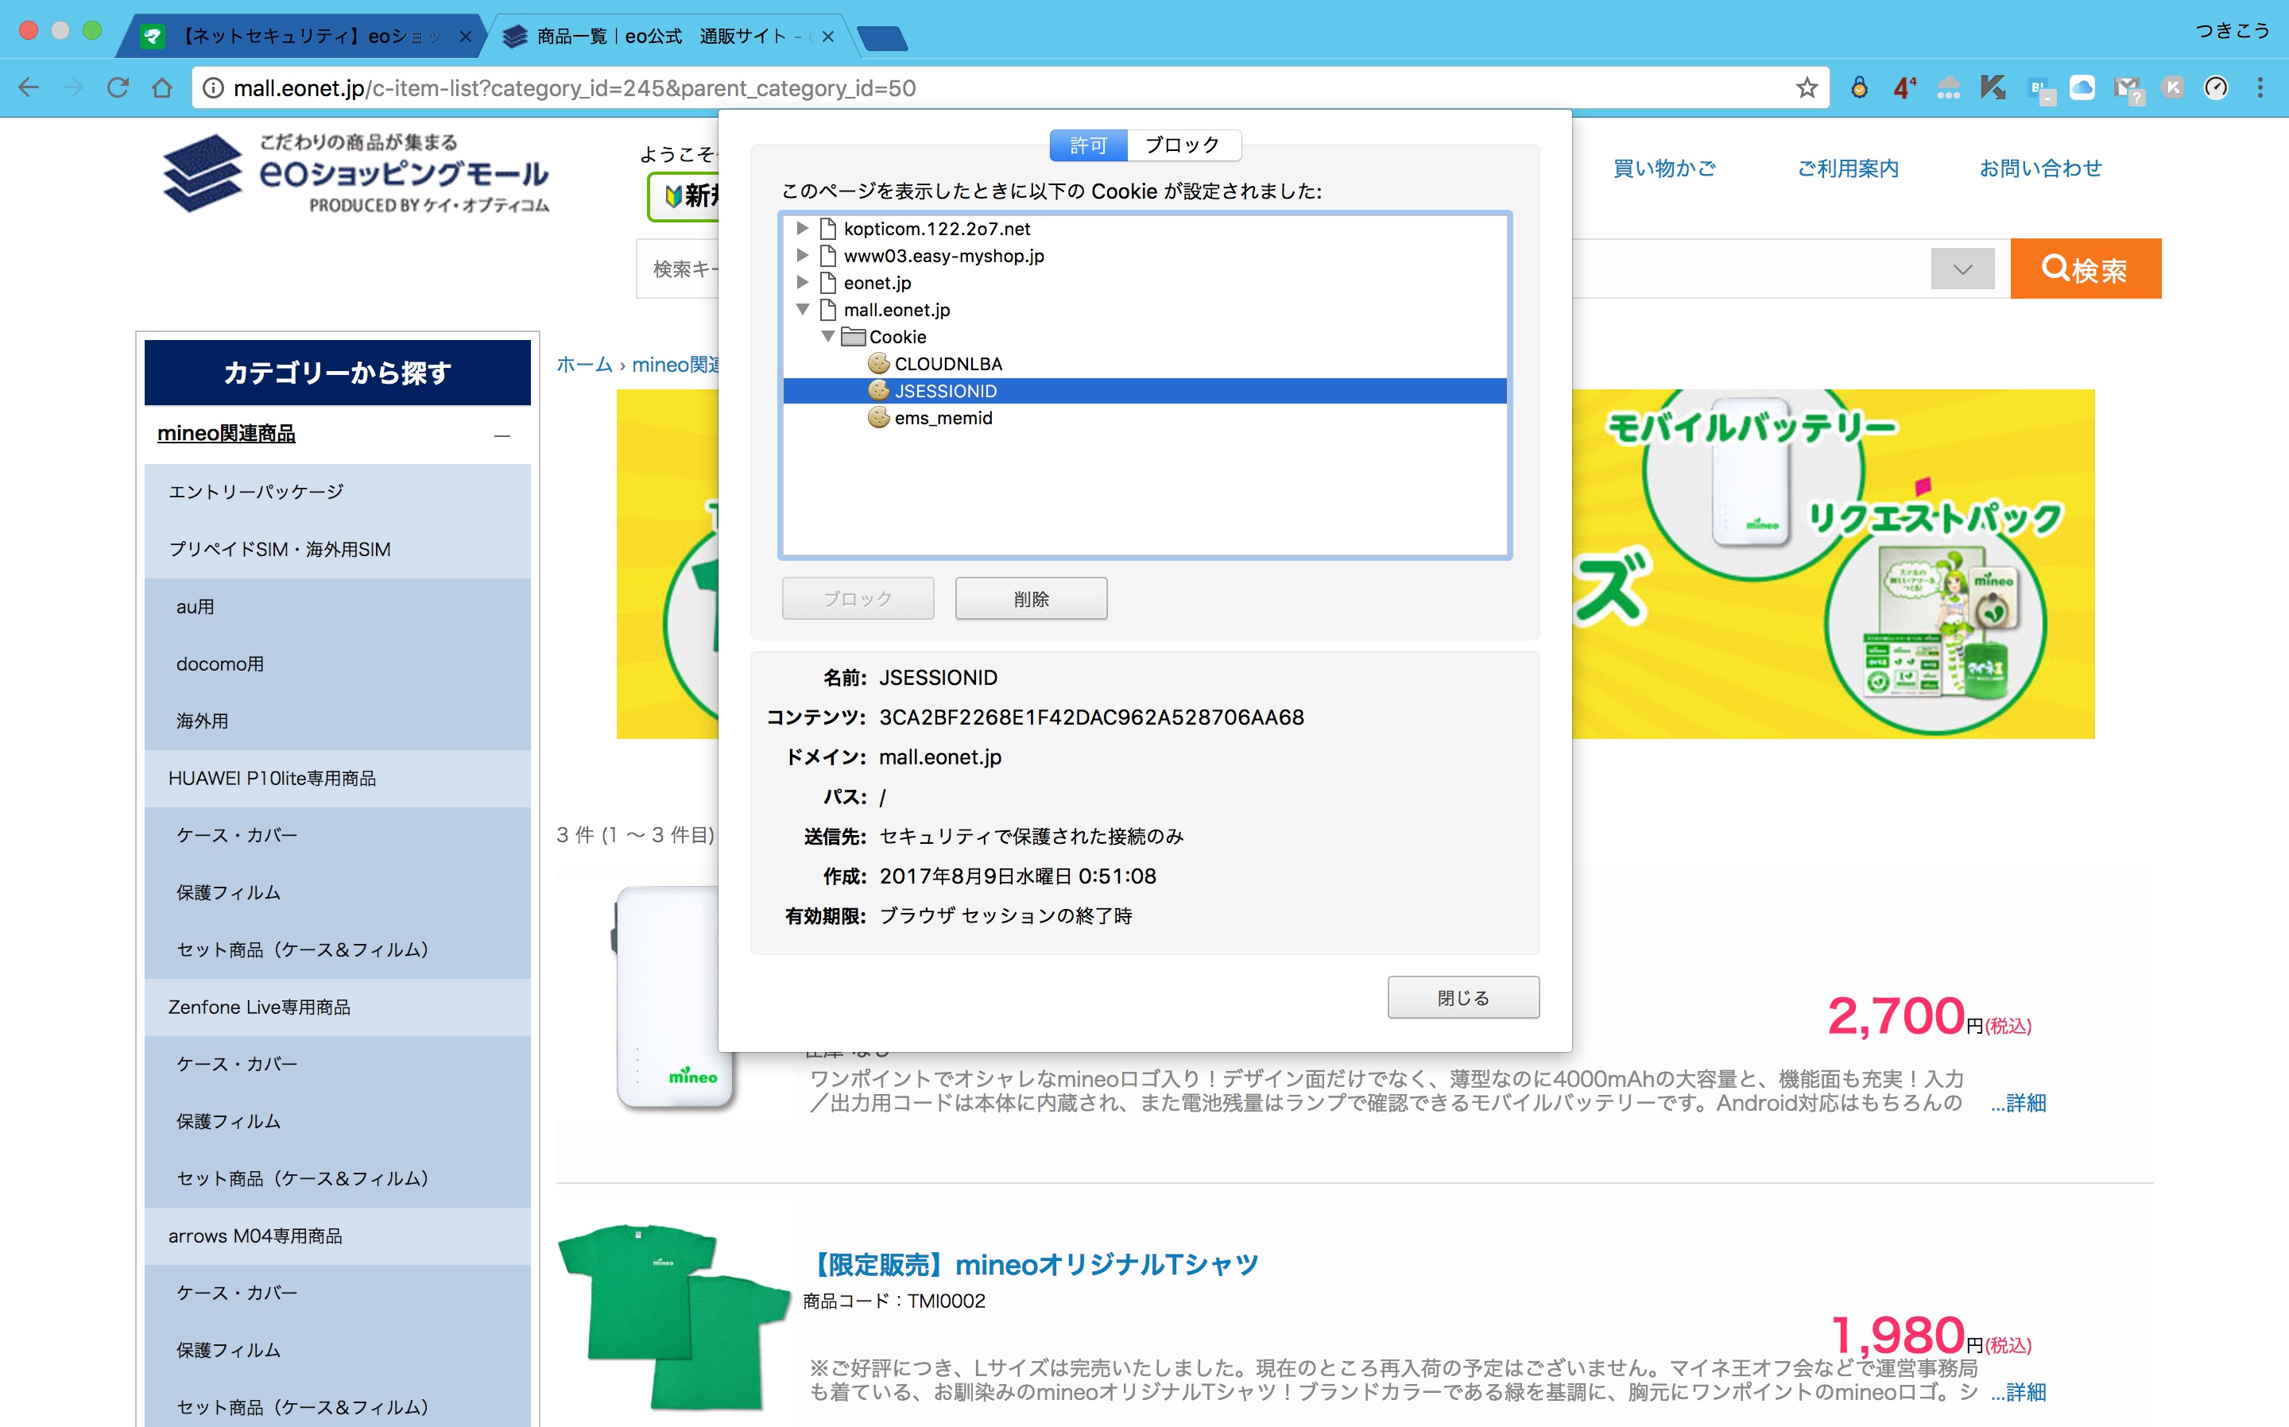Bookmark the page with the star icon
The height and width of the screenshot is (1427, 2289).
click(x=1806, y=87)
